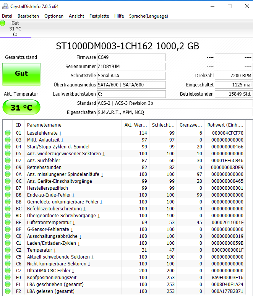Click status icon of LBA gelesen row

pos(8,291)
